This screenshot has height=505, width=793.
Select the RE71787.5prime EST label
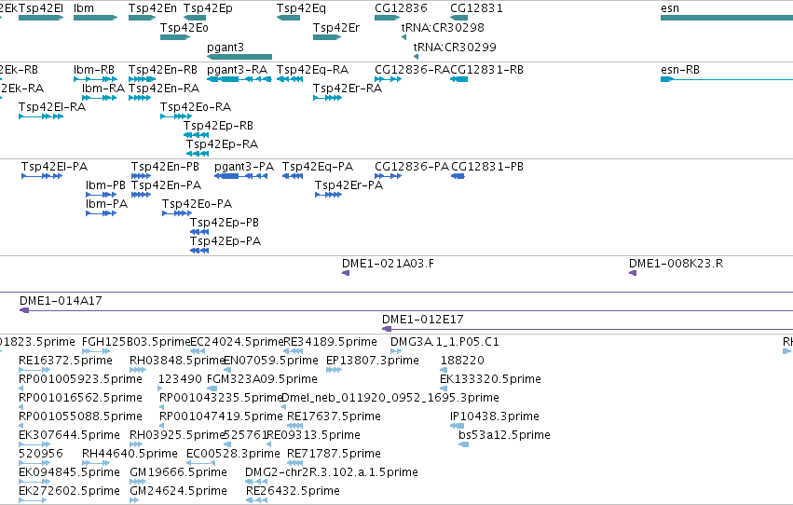[334, 454]
